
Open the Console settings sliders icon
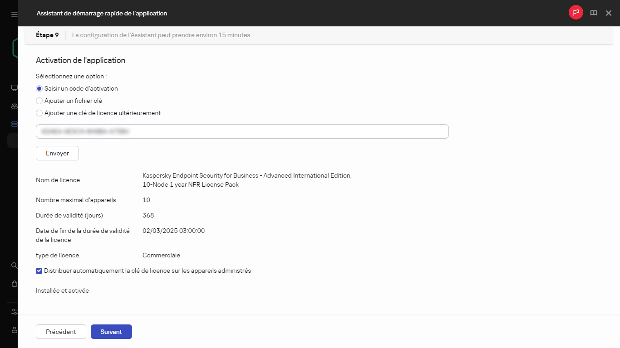[x=14, y=312]
